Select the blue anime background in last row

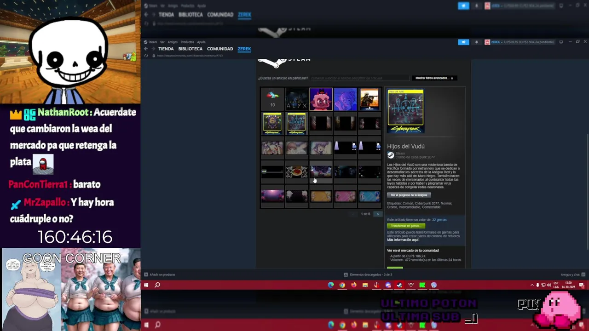tap(370, 197)
